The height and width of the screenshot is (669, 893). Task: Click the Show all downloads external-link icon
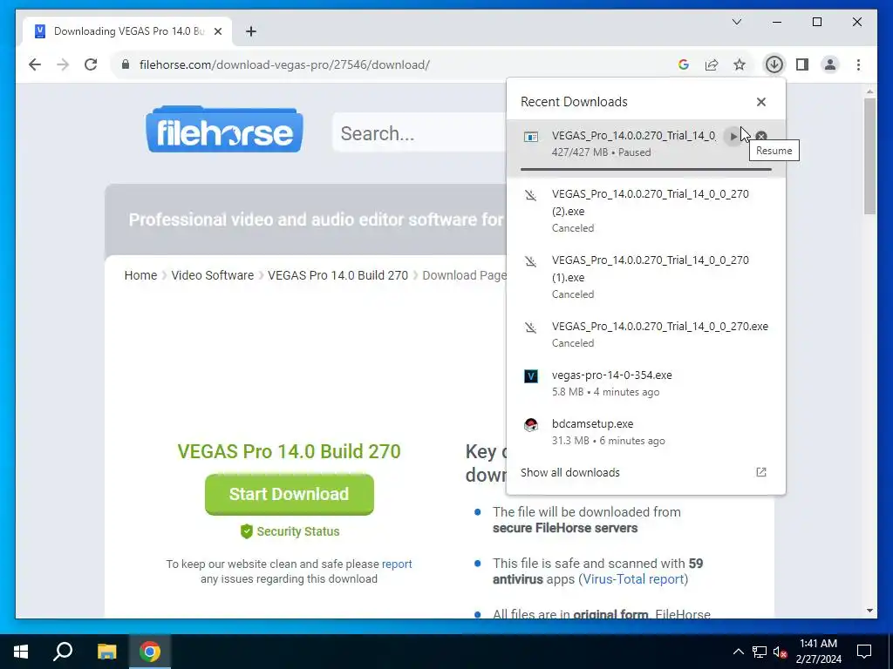tap(761, 472)
